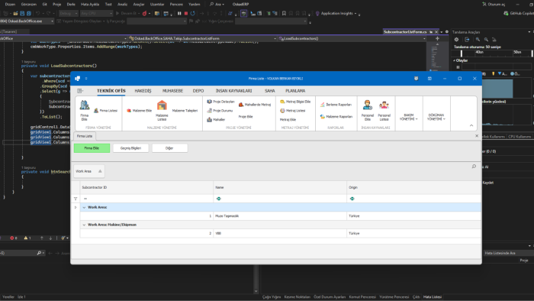Close the Firma Liste document tab panel
534x301 pixels.
pyautogui.click(x=477, y=136)
